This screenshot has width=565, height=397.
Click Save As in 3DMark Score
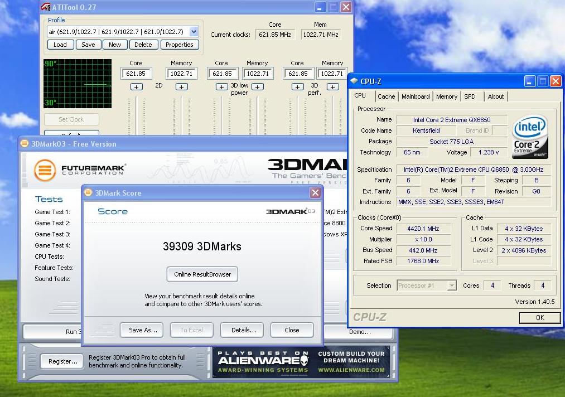pos(143,330)
